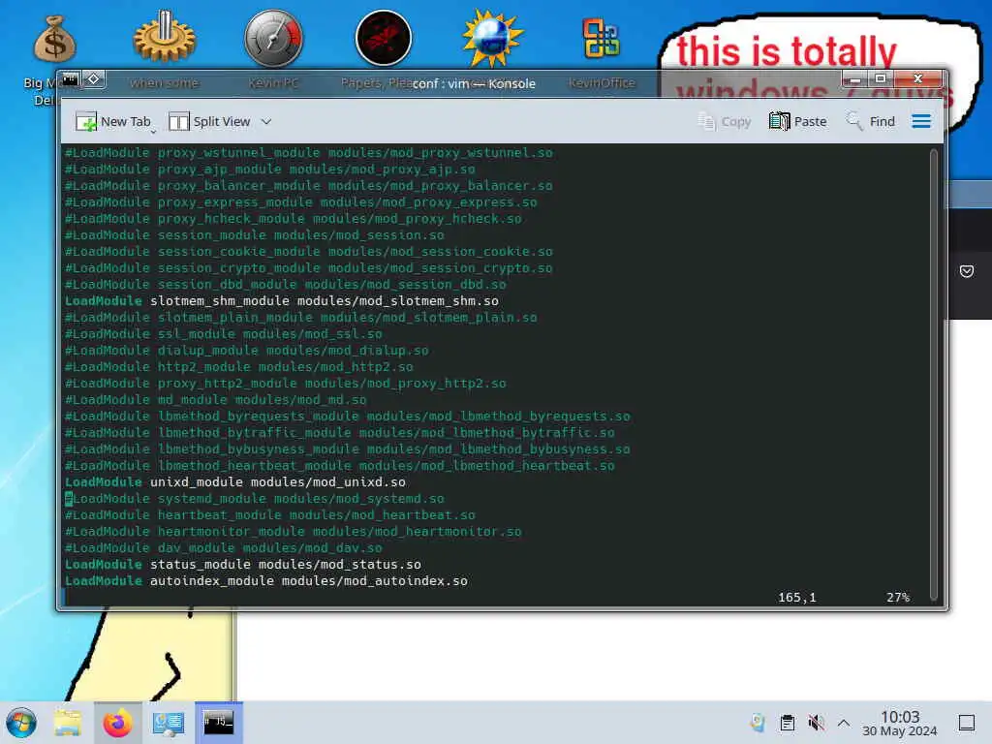Toggle the keep-above pin icon in title bar
Viewport: 992px width, 744px height.
coord(94,79)
